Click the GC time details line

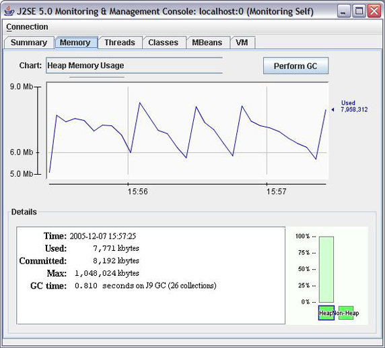[123, 286]
